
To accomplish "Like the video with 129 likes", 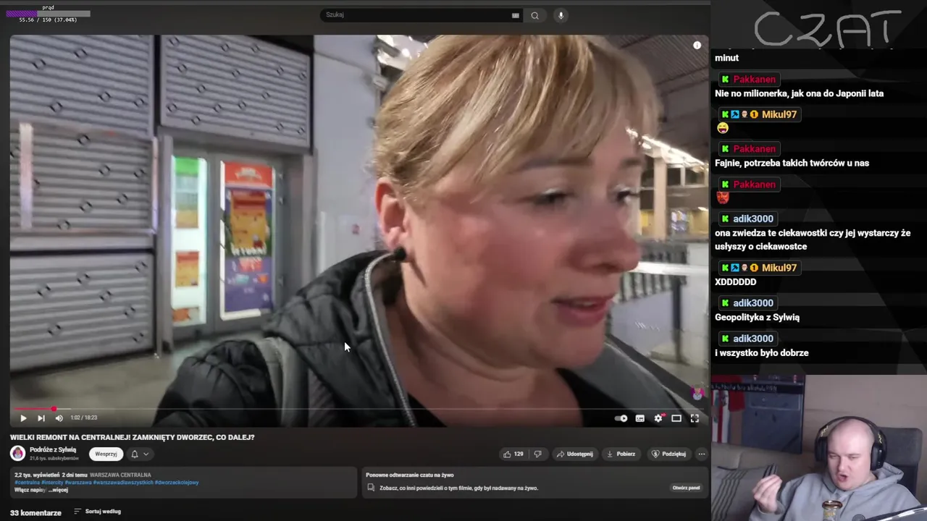I will [513, 454].
